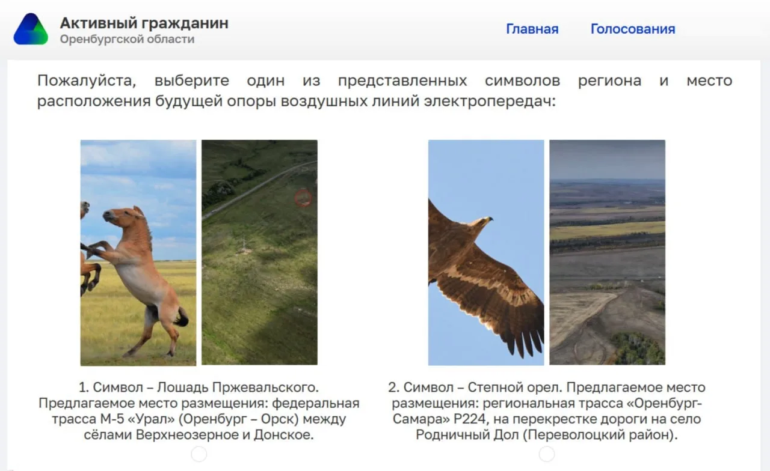Click the caption for Лошадь Пржевальского option

click(x=199, y=411)
